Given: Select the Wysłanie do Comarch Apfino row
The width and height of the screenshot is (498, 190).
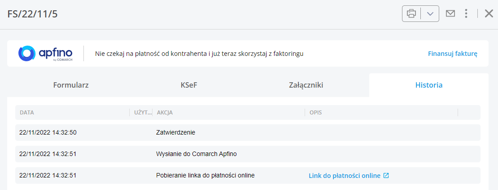Looking at the screenshot, I should (248, 154).
